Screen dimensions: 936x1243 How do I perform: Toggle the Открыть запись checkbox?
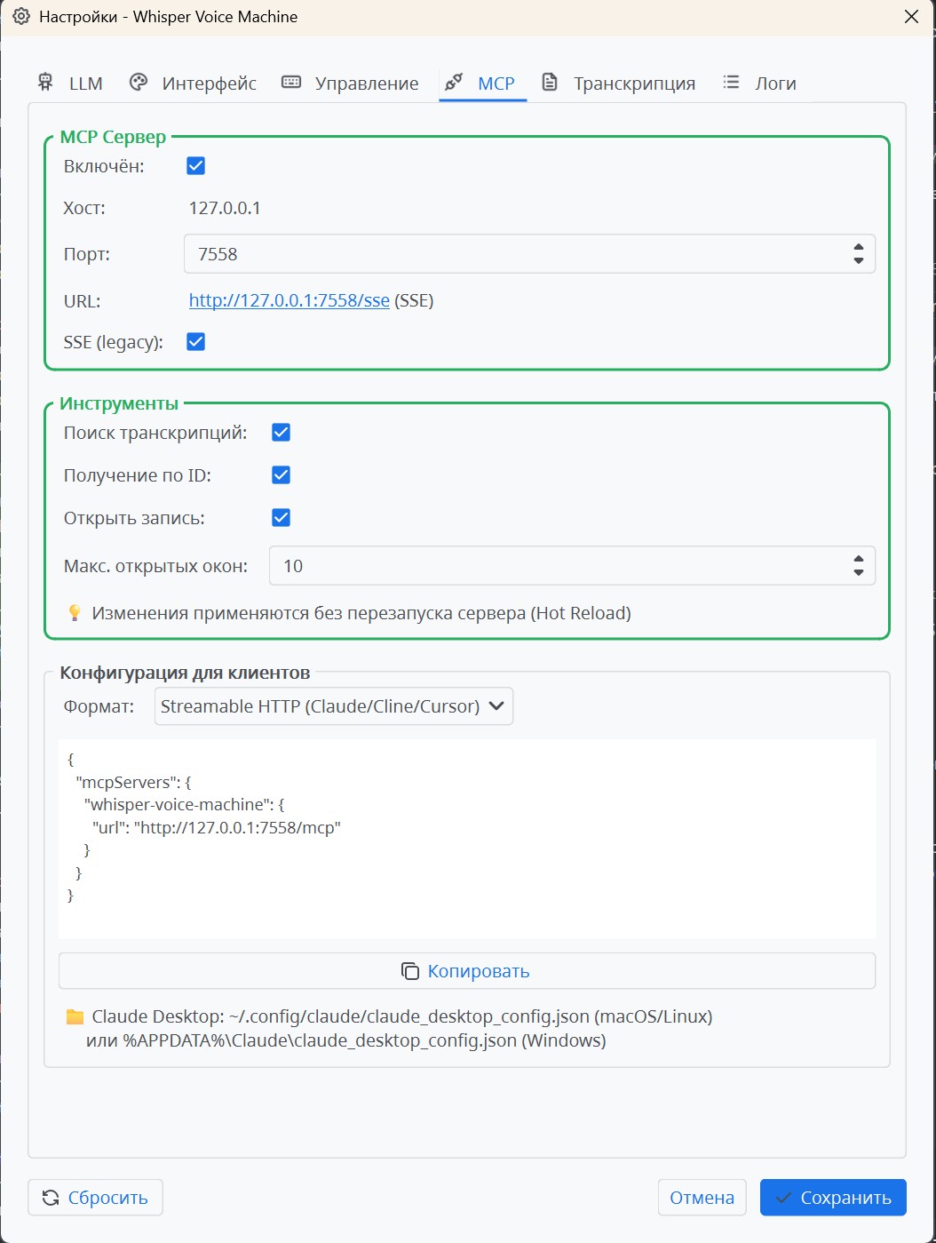(x=282, y=518)
